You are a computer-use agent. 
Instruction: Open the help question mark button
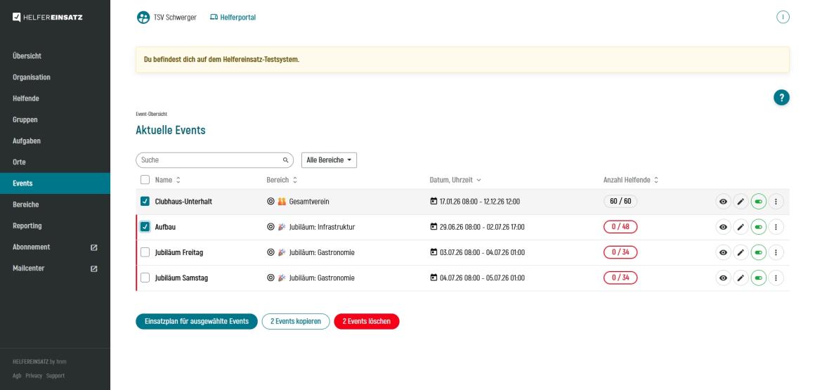click(x=781, y=97)
